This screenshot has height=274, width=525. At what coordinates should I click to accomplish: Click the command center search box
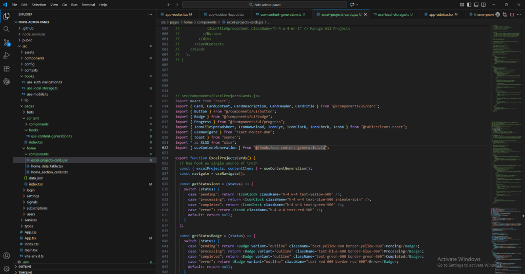click(x=265, y=5)
